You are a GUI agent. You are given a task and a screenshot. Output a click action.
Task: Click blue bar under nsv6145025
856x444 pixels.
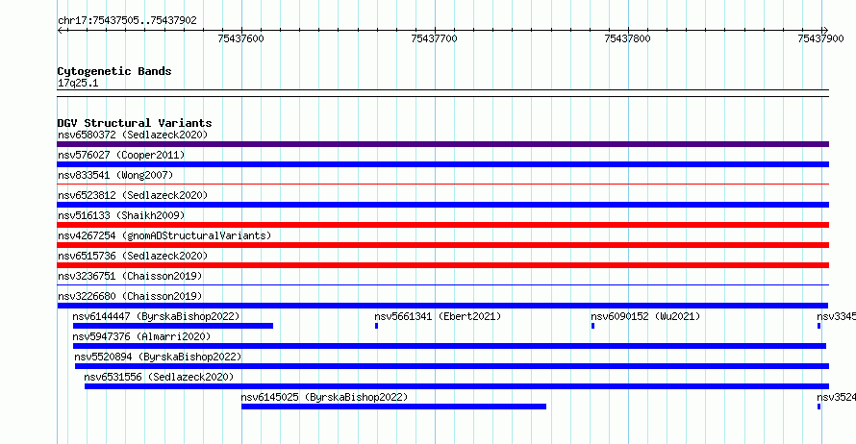[393, 407]
